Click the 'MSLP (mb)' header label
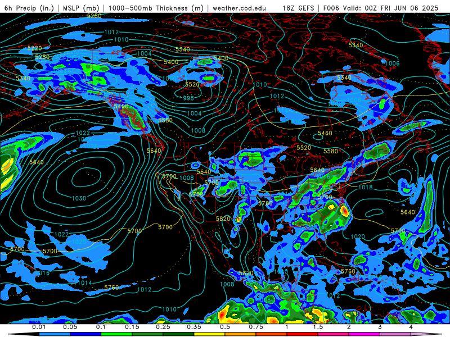 pos(81,8)
